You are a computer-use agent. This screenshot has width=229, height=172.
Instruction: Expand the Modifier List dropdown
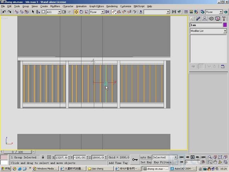click(225, 31)
